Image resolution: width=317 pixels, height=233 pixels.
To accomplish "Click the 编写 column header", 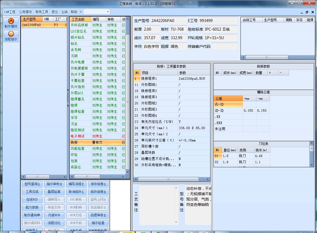I will coord(98,19).
